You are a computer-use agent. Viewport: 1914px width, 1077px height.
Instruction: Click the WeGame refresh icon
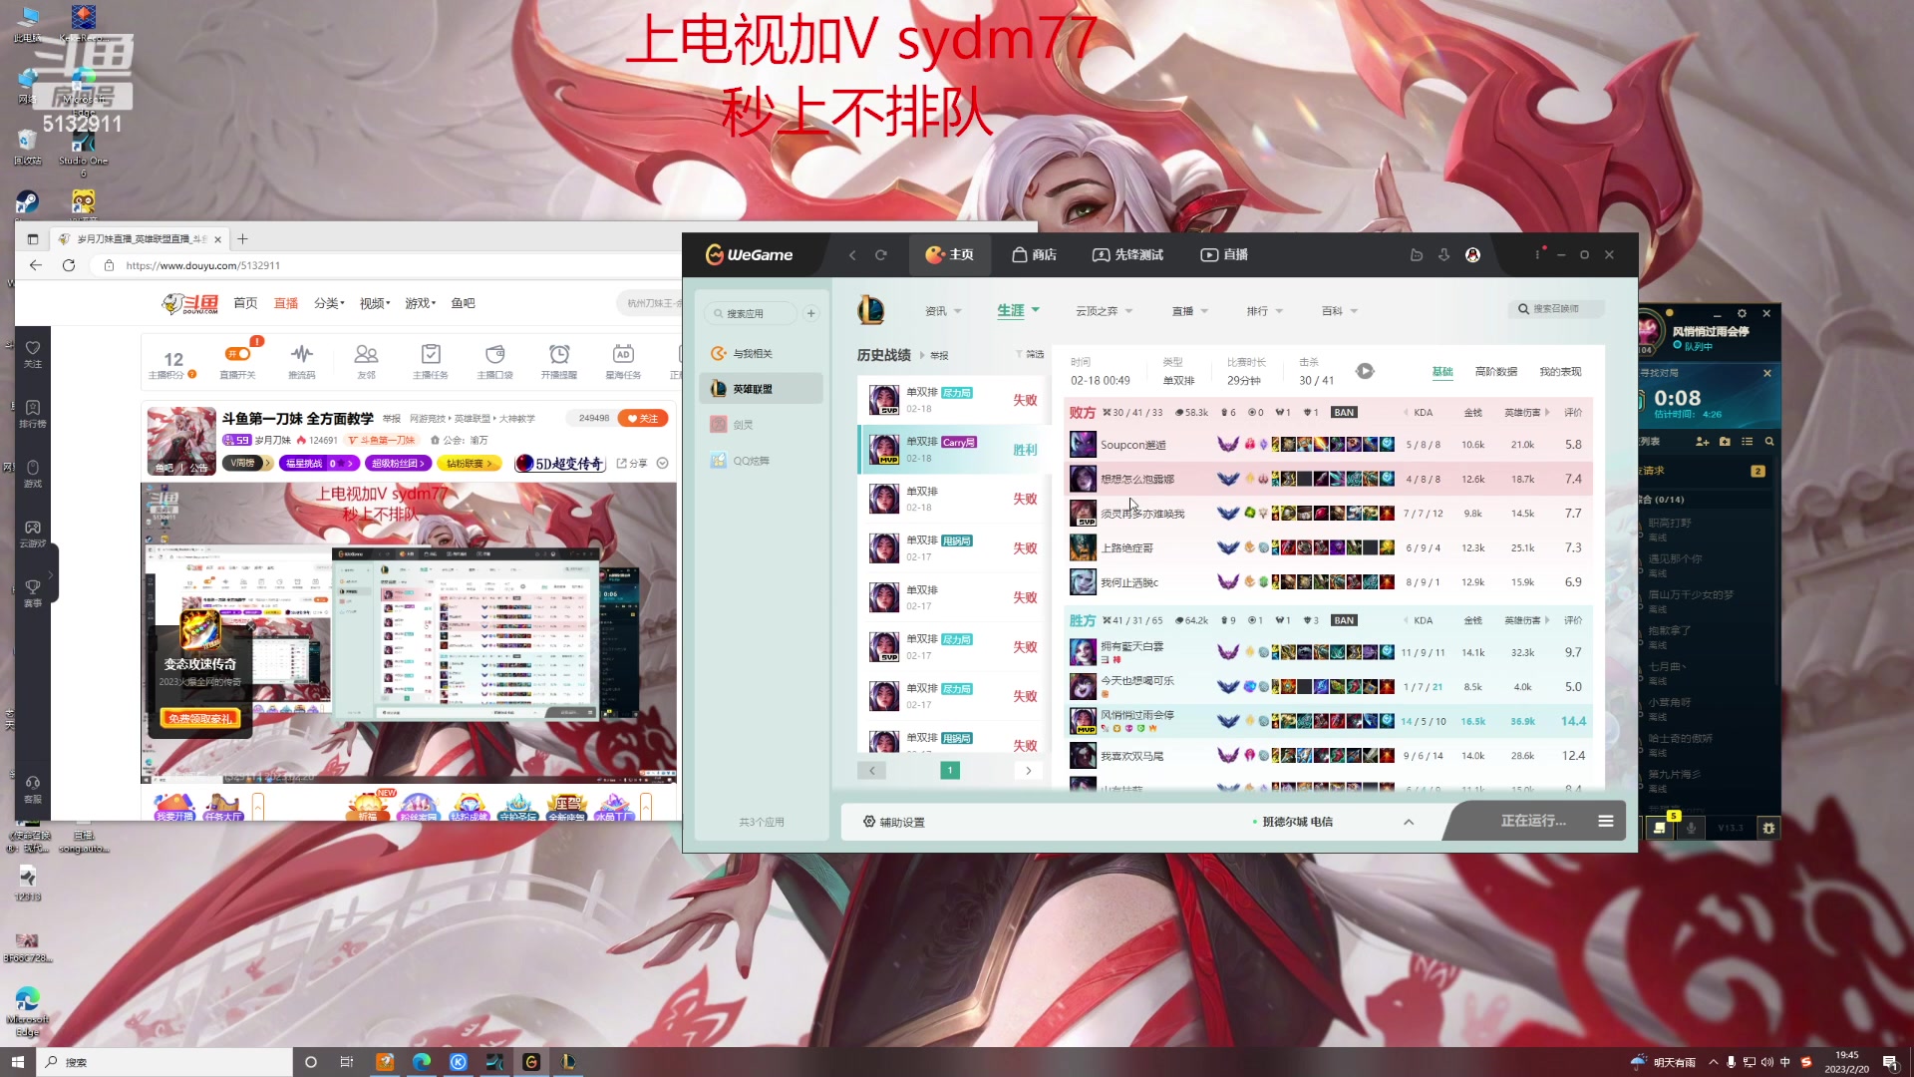point(881,255)
